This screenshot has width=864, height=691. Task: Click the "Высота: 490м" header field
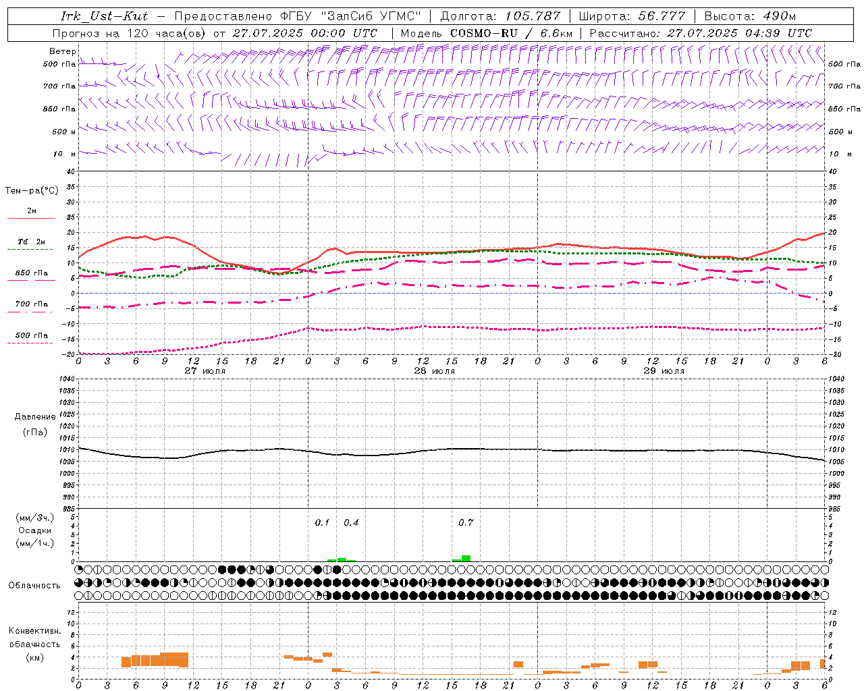(x=750, y=16)
